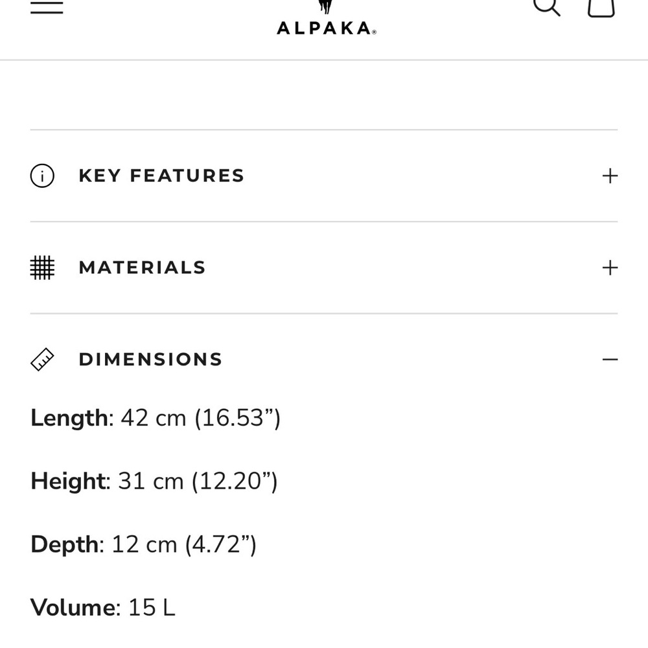The height and width of the screenshot is (648, 648).
Task: Click the ruler icon beside Dimensions
Action: point(41,358)
